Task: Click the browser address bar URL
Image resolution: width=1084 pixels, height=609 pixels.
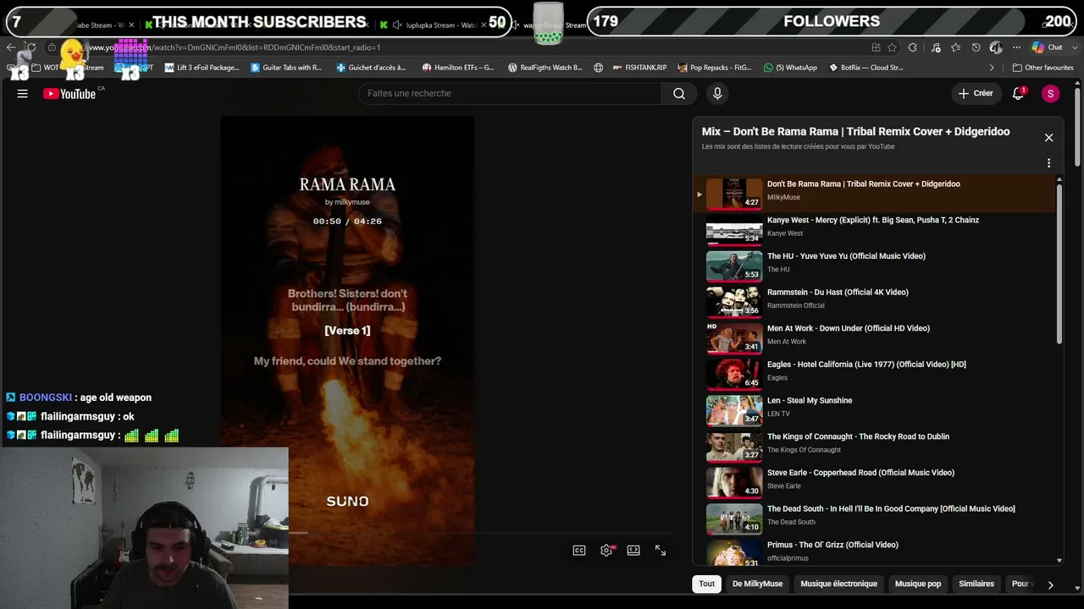Action: coord(235,47)
